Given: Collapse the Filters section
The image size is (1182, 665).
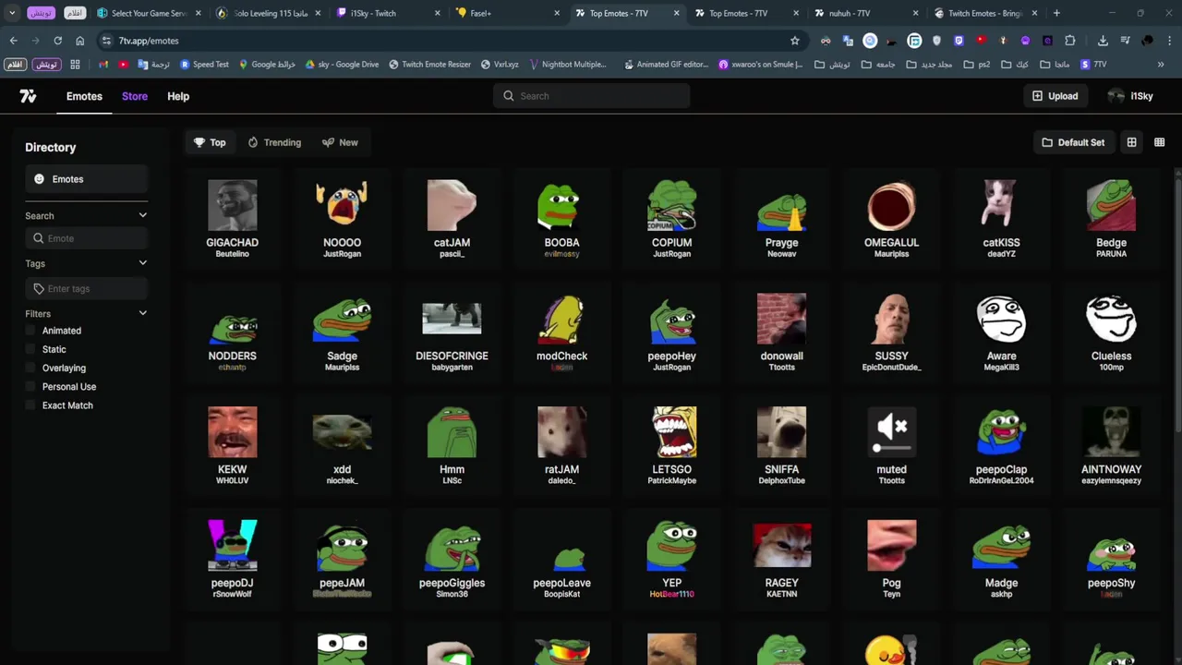Looking at the screenshot, I should (142, 313).
